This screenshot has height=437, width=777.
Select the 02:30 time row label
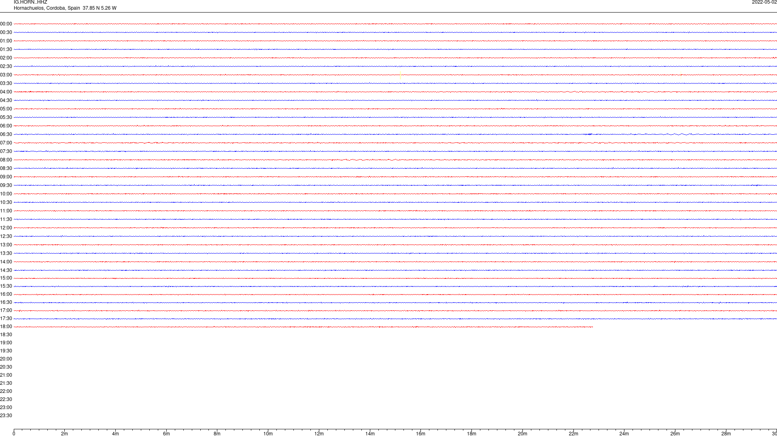(6, 66)
